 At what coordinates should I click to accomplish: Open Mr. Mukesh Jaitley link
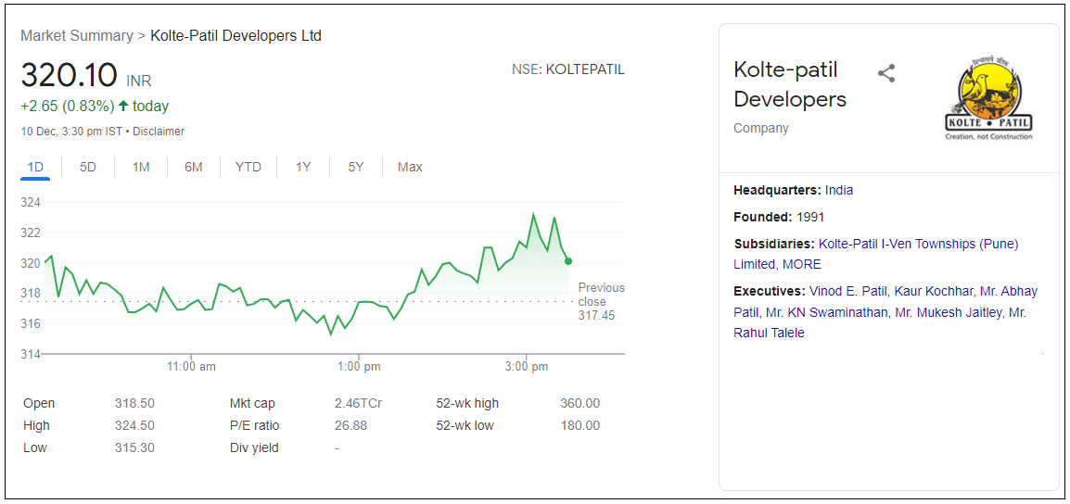tap(949, 312)
